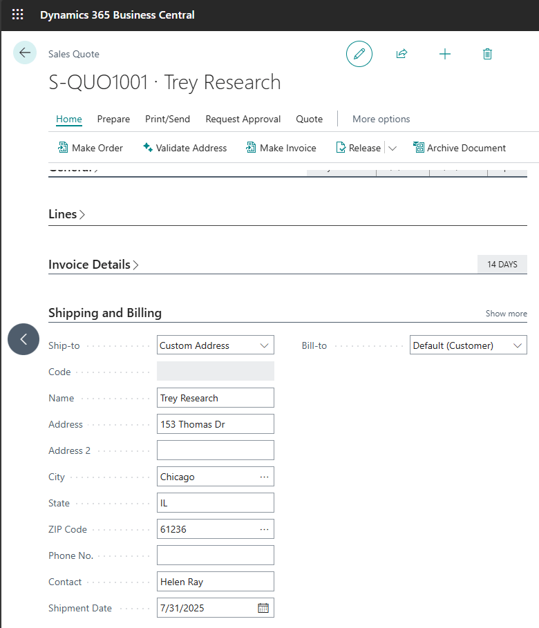Open the Shipment Date calendar picker
Screen dimensions: 539x628
click(x=263, y=608)
